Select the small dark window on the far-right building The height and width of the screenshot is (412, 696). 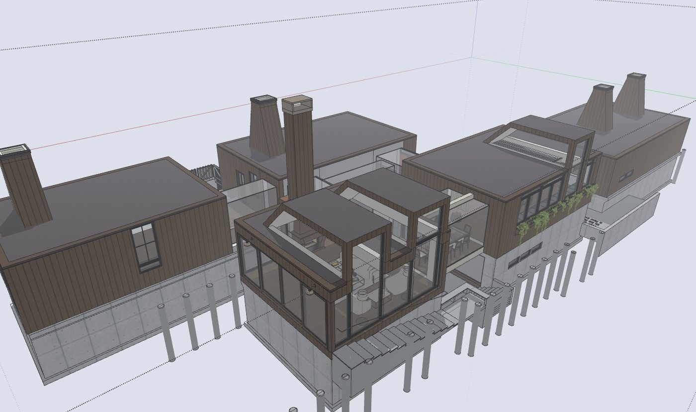[626, 176]
